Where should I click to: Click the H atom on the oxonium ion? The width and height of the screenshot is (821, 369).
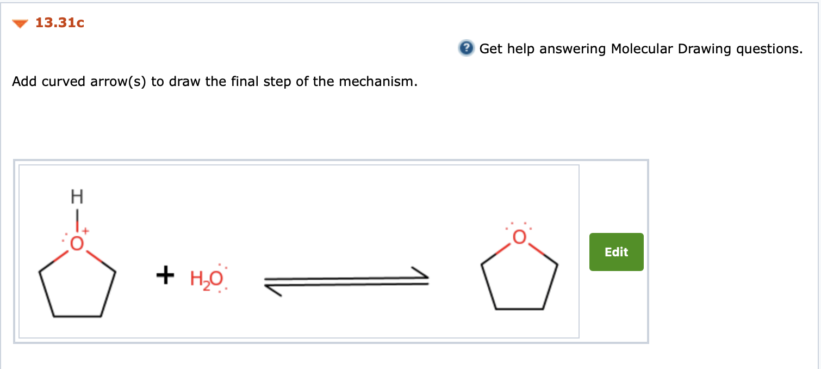point(76,196)
